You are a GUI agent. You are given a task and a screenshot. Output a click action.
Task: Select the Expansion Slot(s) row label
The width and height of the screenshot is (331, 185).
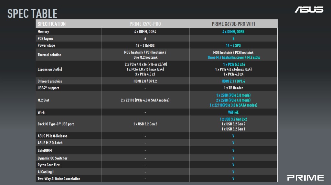pyautogui.click(x=49, y=69)
